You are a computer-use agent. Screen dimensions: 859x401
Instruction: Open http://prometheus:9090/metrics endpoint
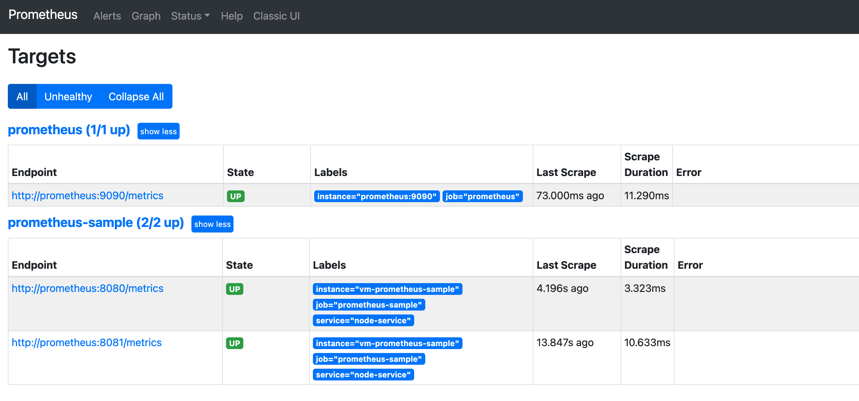87,195
